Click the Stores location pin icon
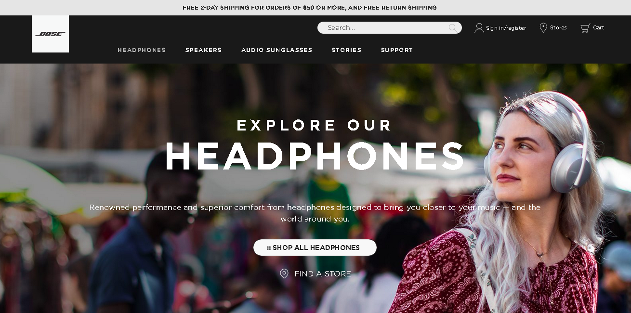 tap(543, 28)
